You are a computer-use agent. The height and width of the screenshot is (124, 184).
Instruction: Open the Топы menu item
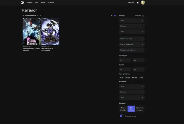36,2
